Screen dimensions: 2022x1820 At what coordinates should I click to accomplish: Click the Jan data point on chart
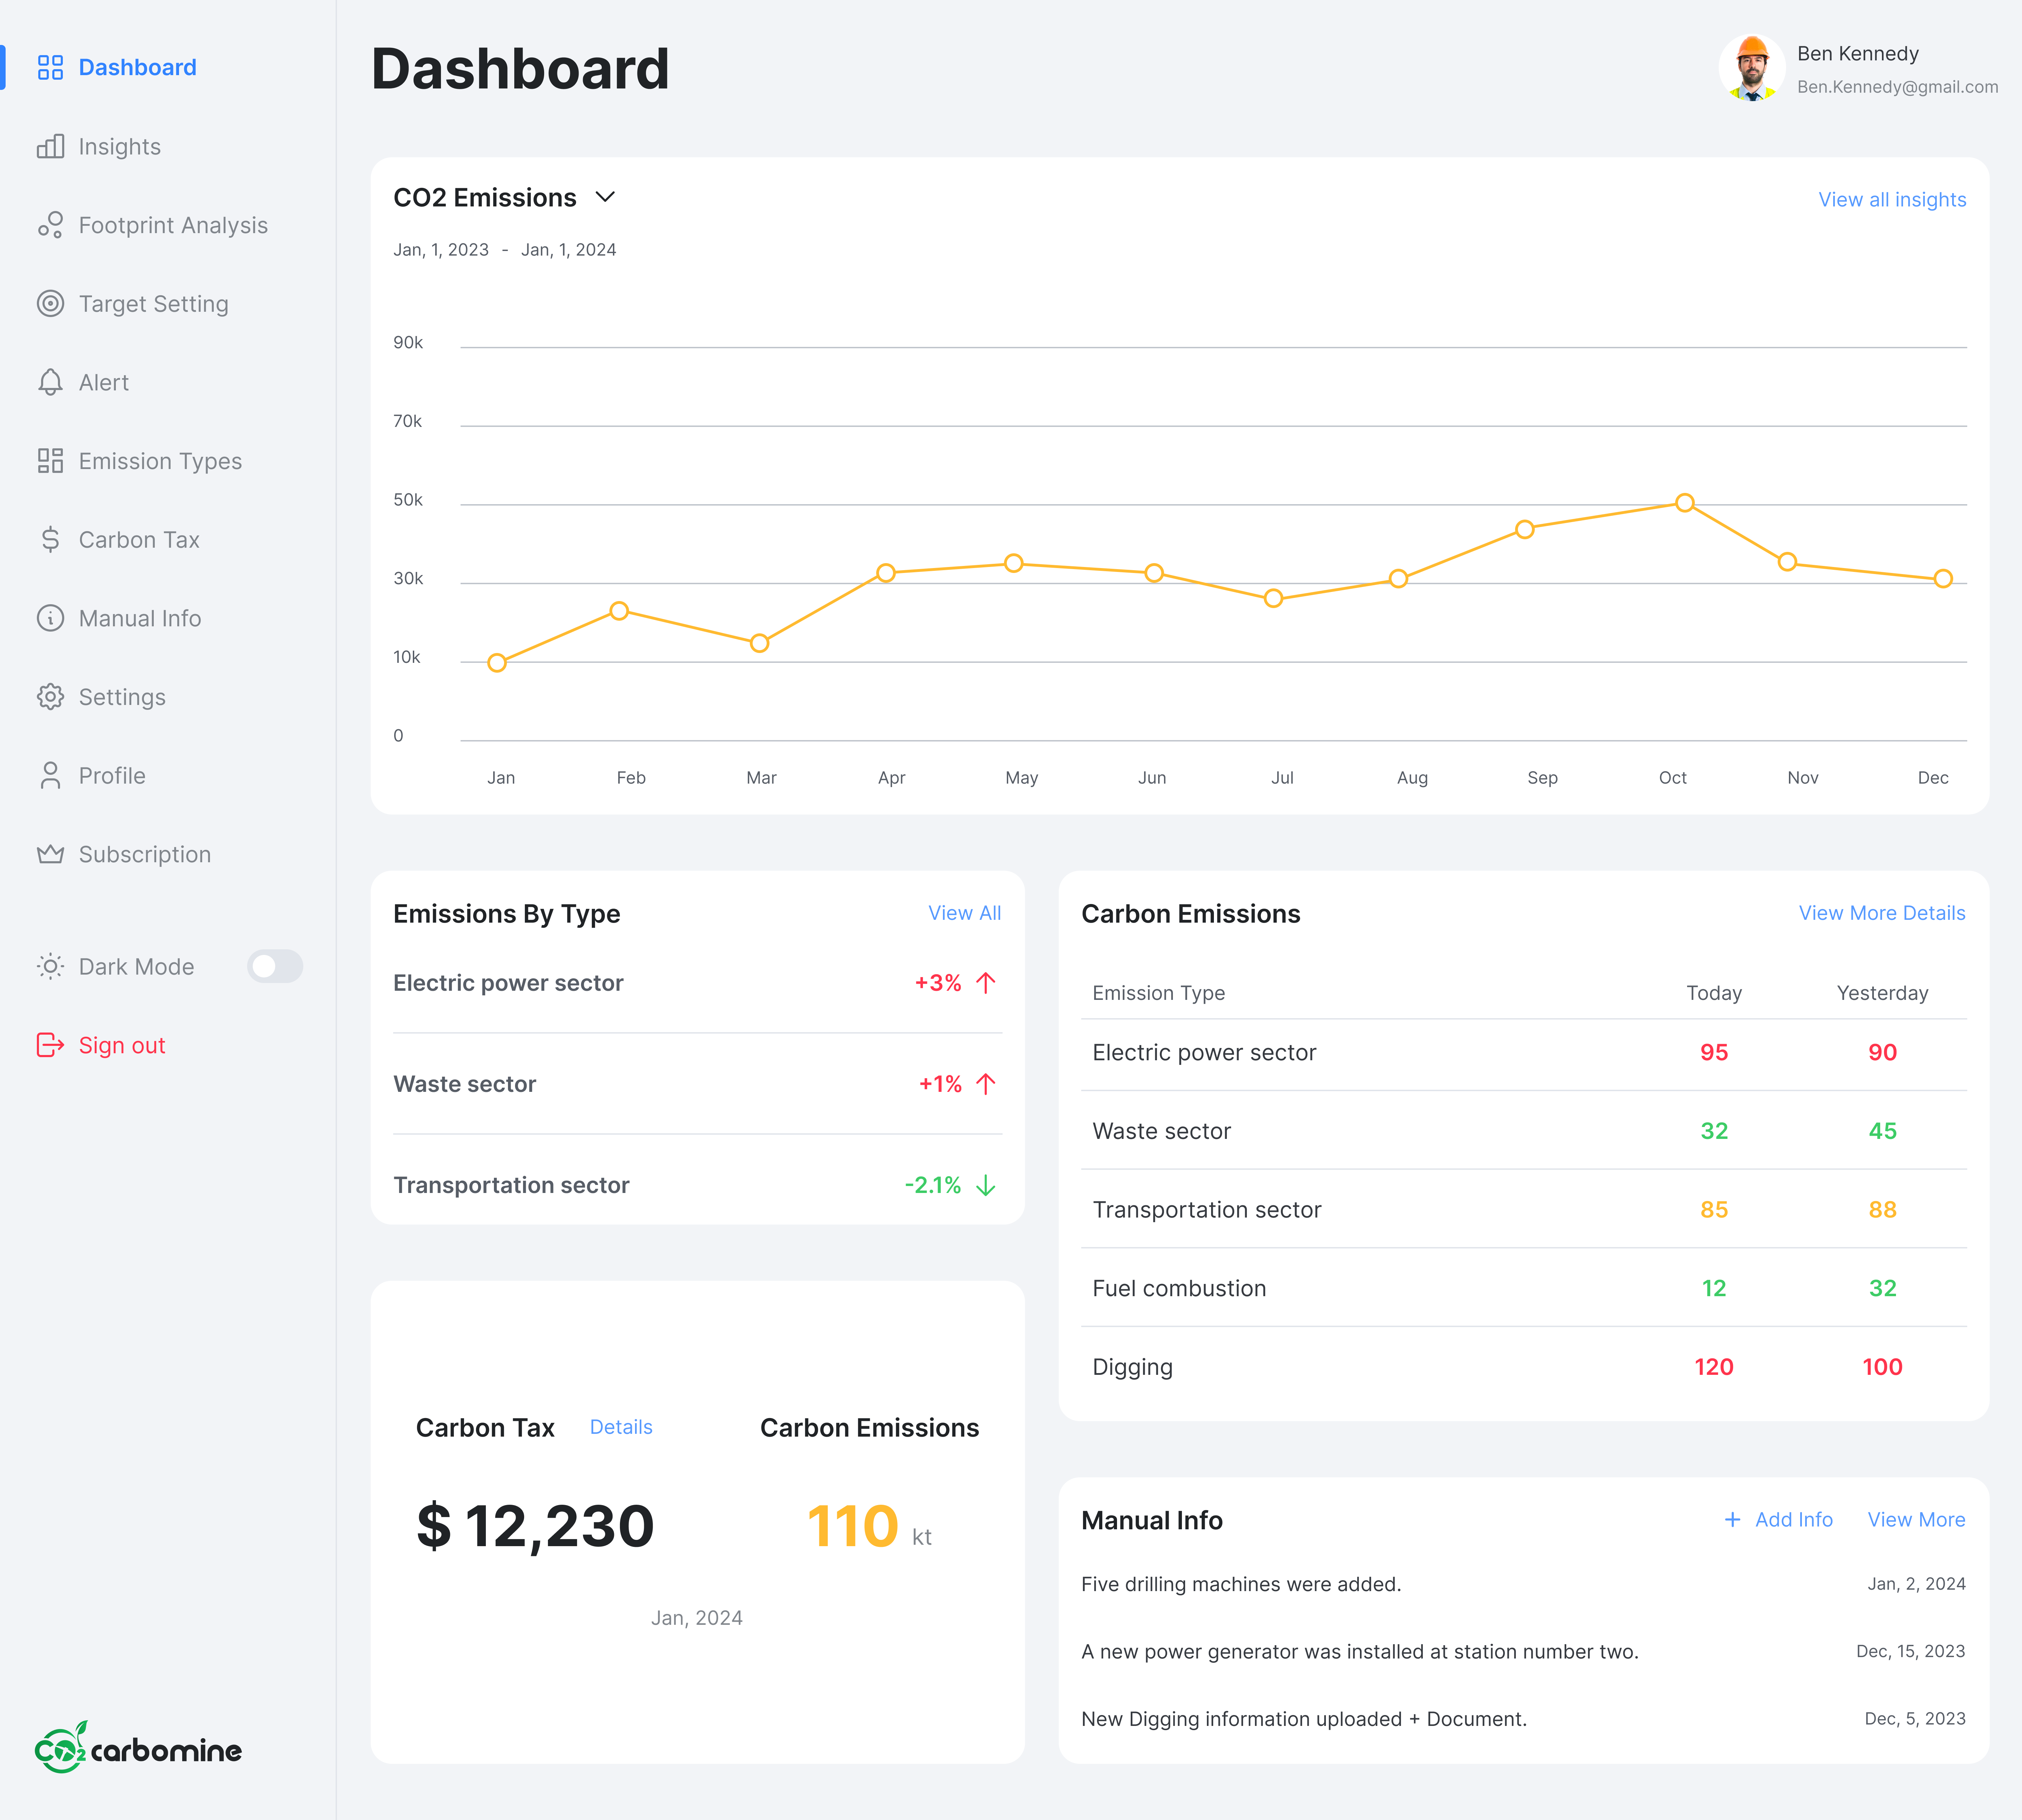[497, 663]
